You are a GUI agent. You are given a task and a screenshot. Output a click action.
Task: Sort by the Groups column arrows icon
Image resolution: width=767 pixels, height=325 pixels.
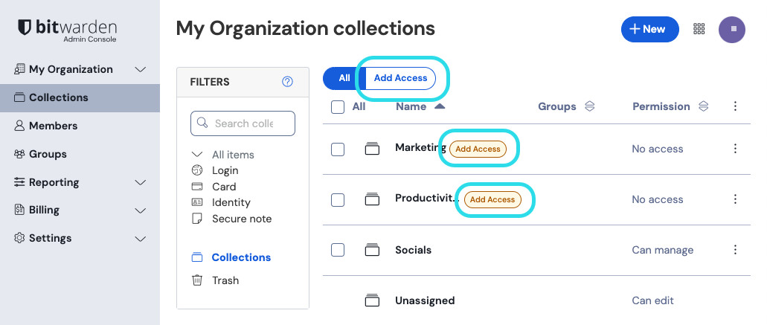tap(589, 106)
